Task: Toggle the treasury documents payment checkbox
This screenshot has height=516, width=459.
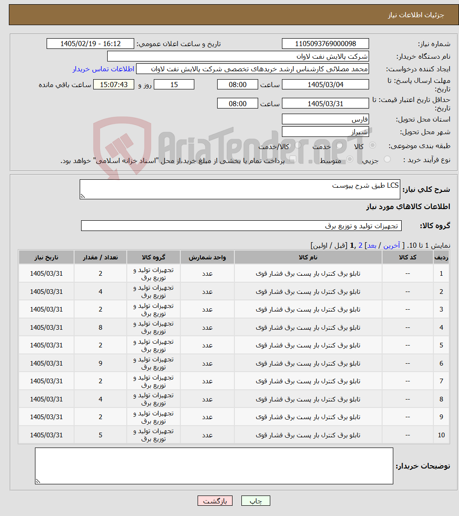Action: pos(292,159)
